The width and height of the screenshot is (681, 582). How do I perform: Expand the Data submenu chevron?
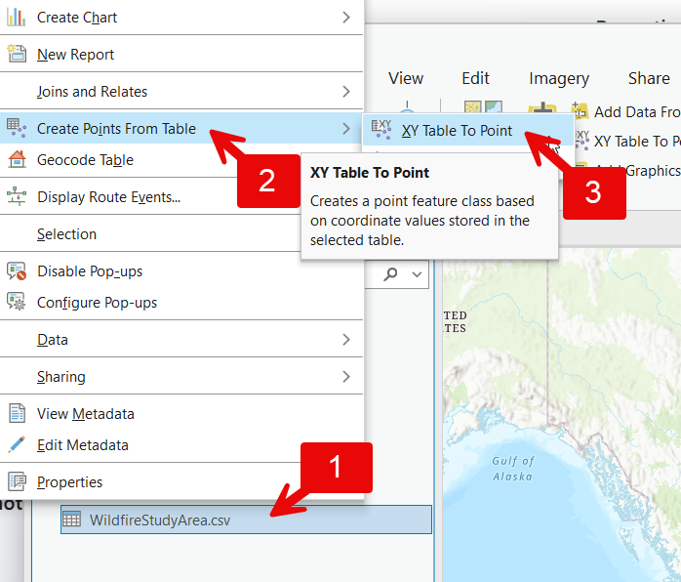tap(346, 340)
